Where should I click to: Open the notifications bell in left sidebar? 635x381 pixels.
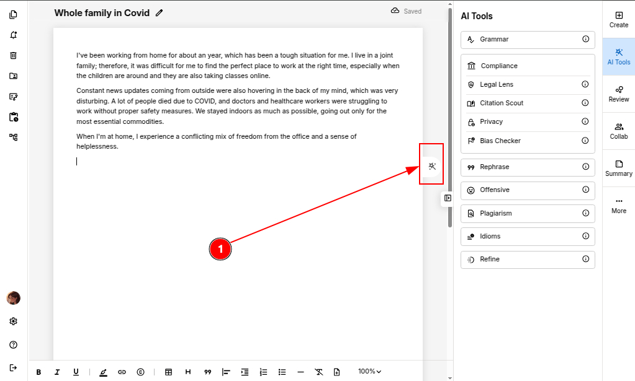(13, 35)
